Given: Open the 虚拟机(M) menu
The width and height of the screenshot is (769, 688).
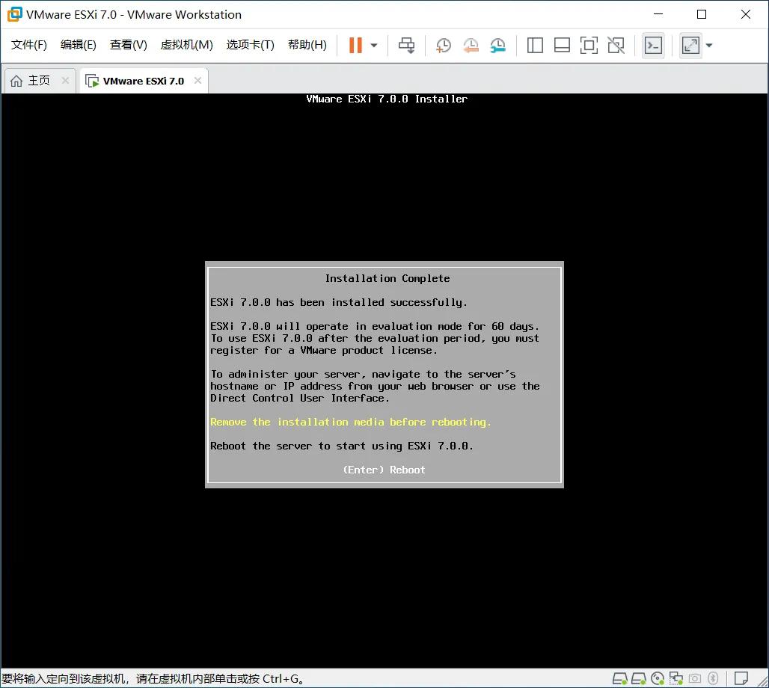Looking at the screenshot, I should click(186, 45).
